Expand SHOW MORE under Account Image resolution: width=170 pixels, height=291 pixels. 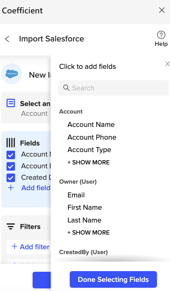click(x=89, y=162)
